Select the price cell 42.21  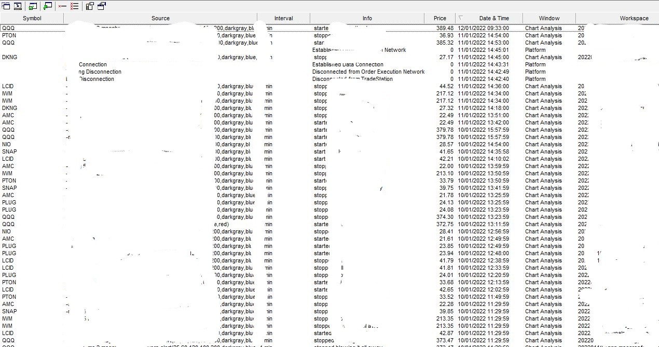pos(446,159)
